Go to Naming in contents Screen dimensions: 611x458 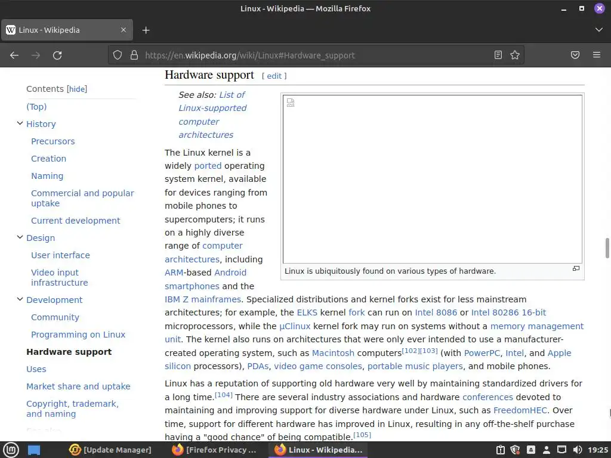(x=47, y=176)
